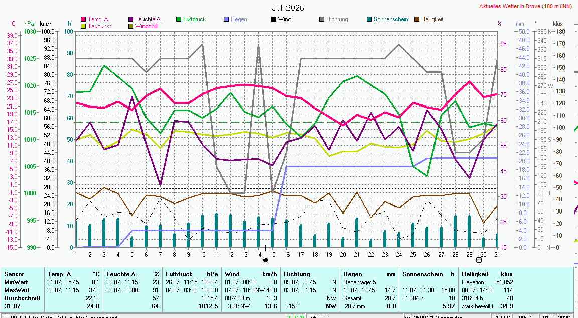578x318 pixels.
Task: Click the '31.07.' row label
Action: (13, 306)
